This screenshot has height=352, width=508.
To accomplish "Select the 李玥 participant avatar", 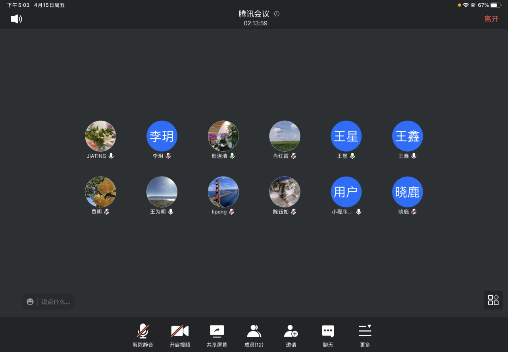I will pos(162,136).
